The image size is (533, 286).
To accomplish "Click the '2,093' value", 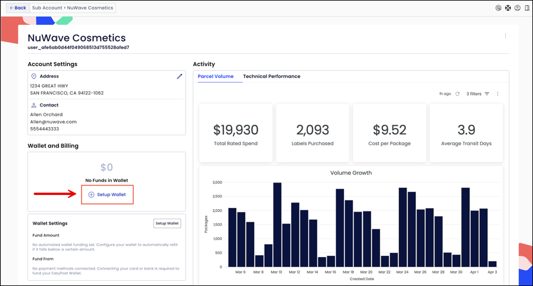I will [x=313, y=130].
